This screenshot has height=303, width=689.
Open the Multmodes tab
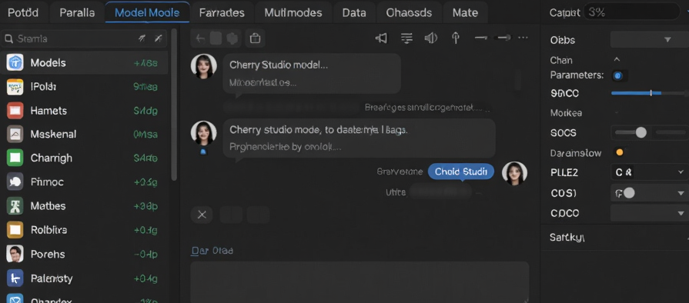tap(293, 13)
